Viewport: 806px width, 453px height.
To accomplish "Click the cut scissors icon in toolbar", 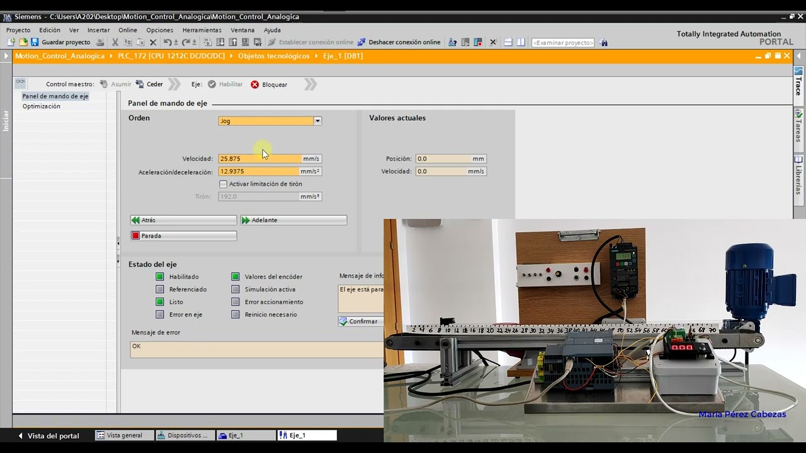I will 115,42.
